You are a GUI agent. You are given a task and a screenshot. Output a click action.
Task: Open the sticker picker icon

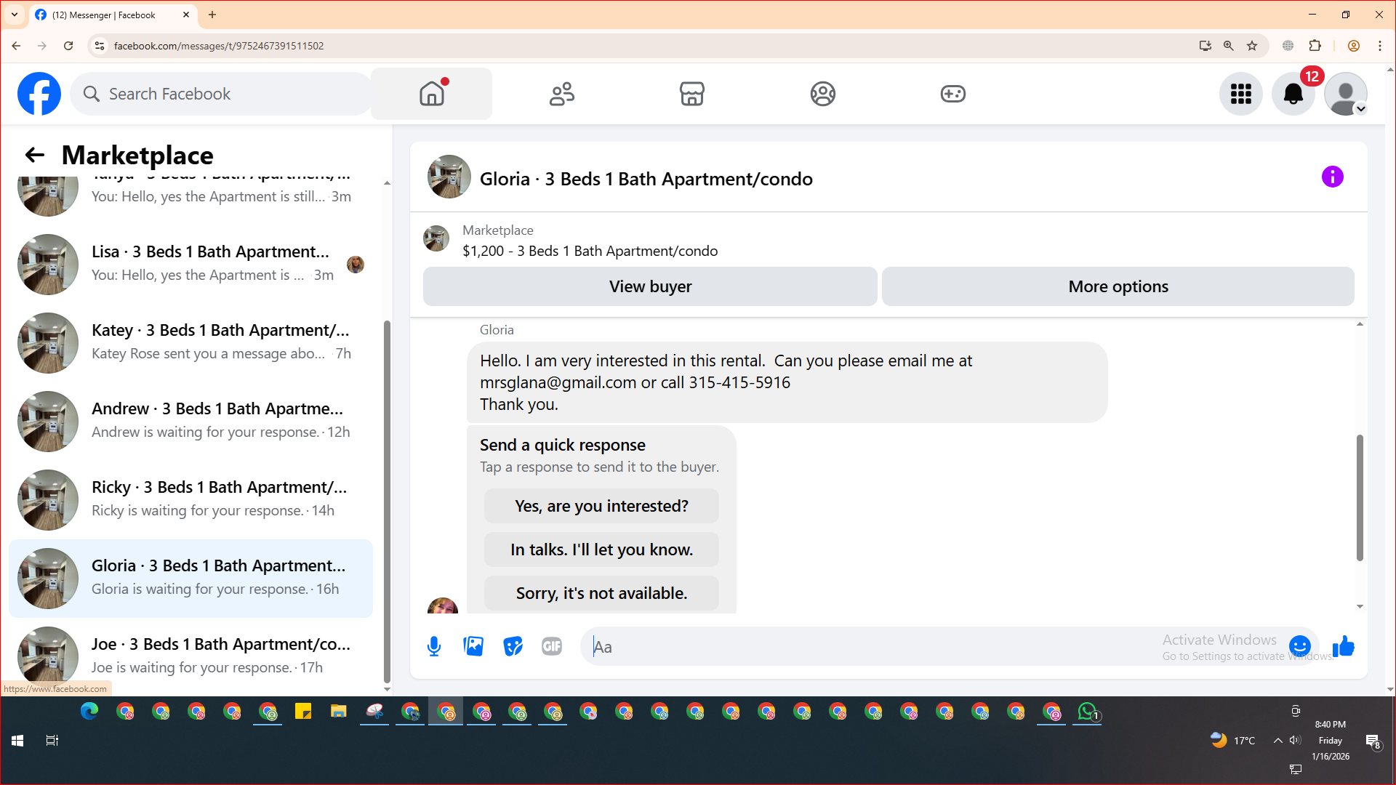513,646
